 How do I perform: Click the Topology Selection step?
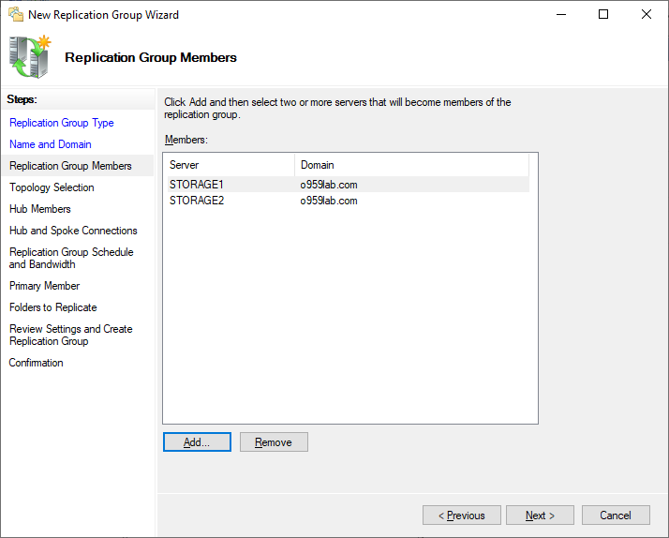(52, 187)
